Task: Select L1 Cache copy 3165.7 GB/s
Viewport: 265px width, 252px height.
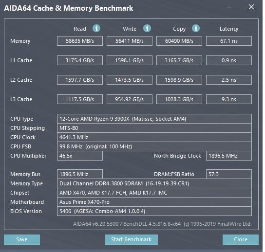Action: [179, 60]
